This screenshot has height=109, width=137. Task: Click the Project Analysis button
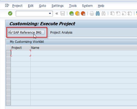pos(61,33)
